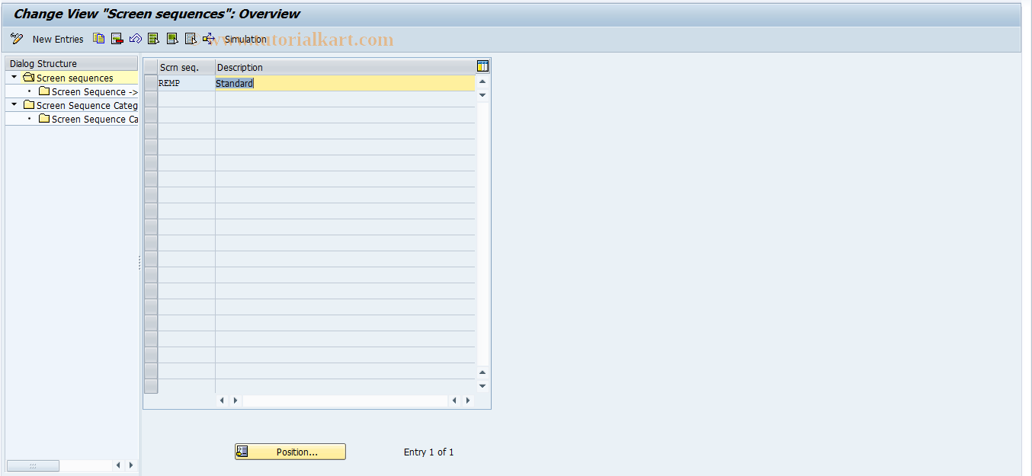Image resolution: width=1032 pixels, height=476 pixels.
Task: Select the Screen sequences folder in the tree
Action: 75,78
